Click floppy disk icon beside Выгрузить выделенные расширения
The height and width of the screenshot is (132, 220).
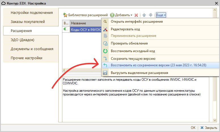[x=105, y=73]
